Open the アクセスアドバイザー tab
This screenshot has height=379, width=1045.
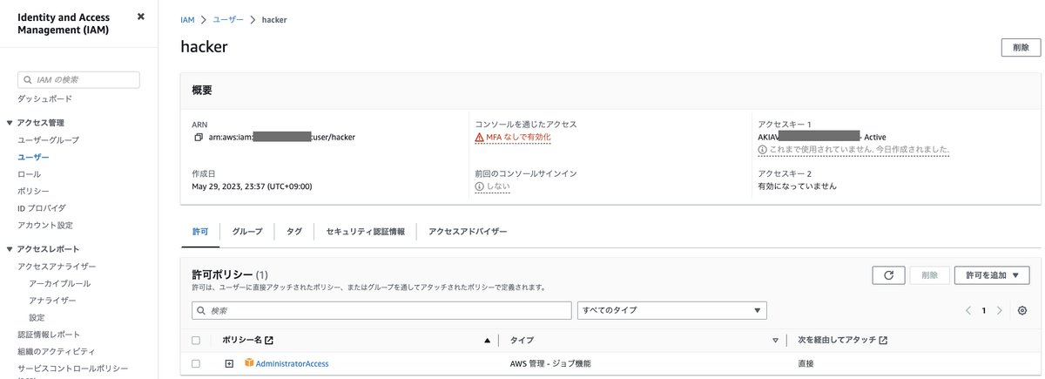tap(468, 232)
